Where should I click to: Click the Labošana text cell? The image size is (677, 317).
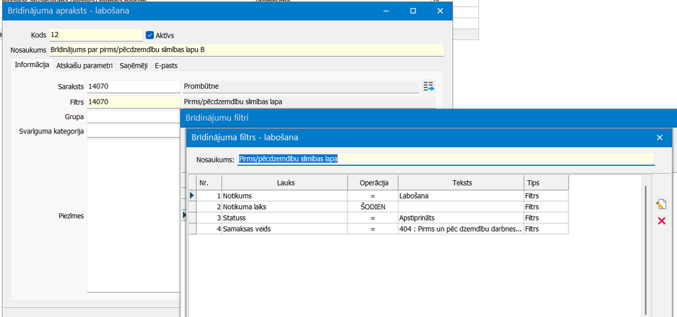tap(461, 196)
